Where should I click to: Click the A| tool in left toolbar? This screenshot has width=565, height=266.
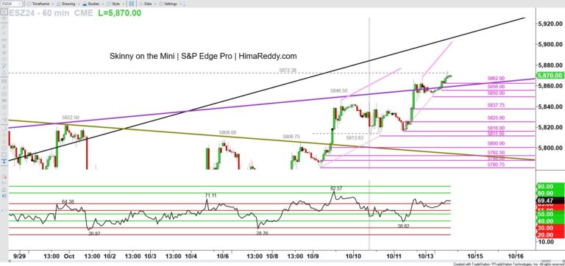pyautogui.click(x=4, y=195)
